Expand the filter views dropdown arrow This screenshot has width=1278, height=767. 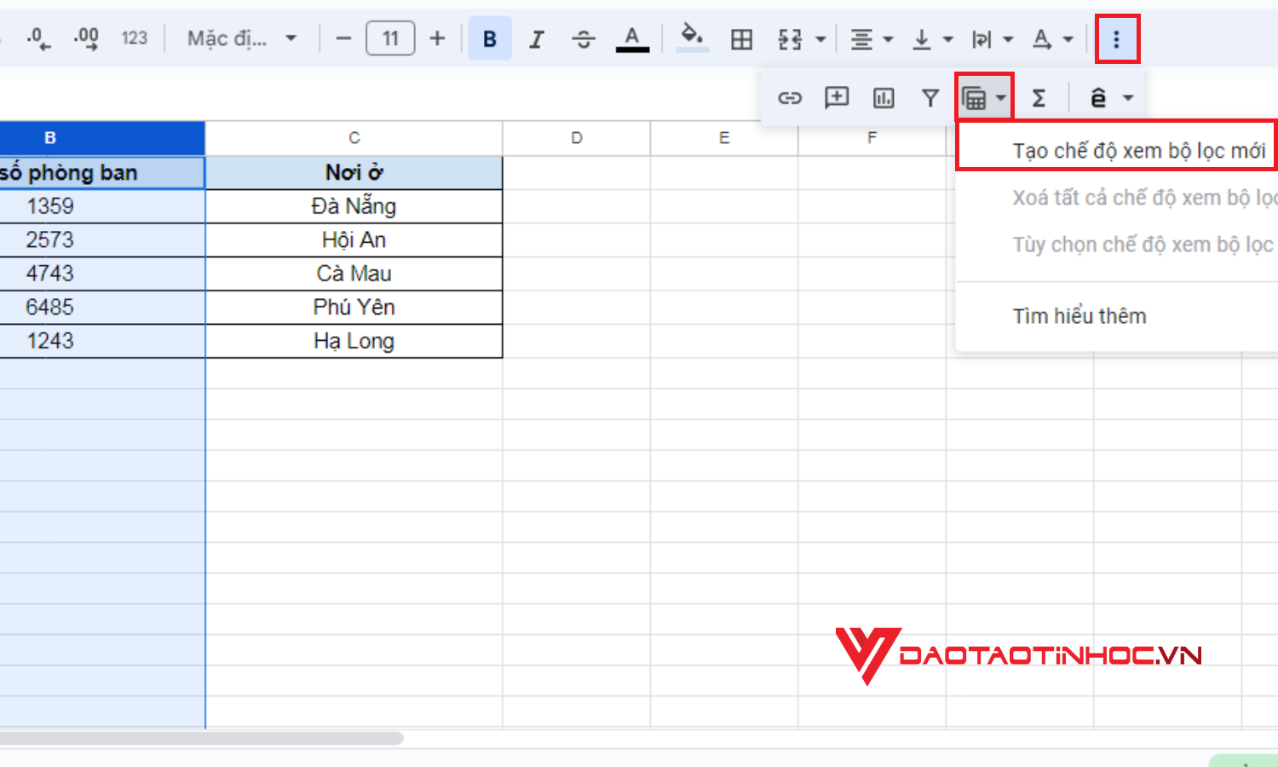[1002, 97]
